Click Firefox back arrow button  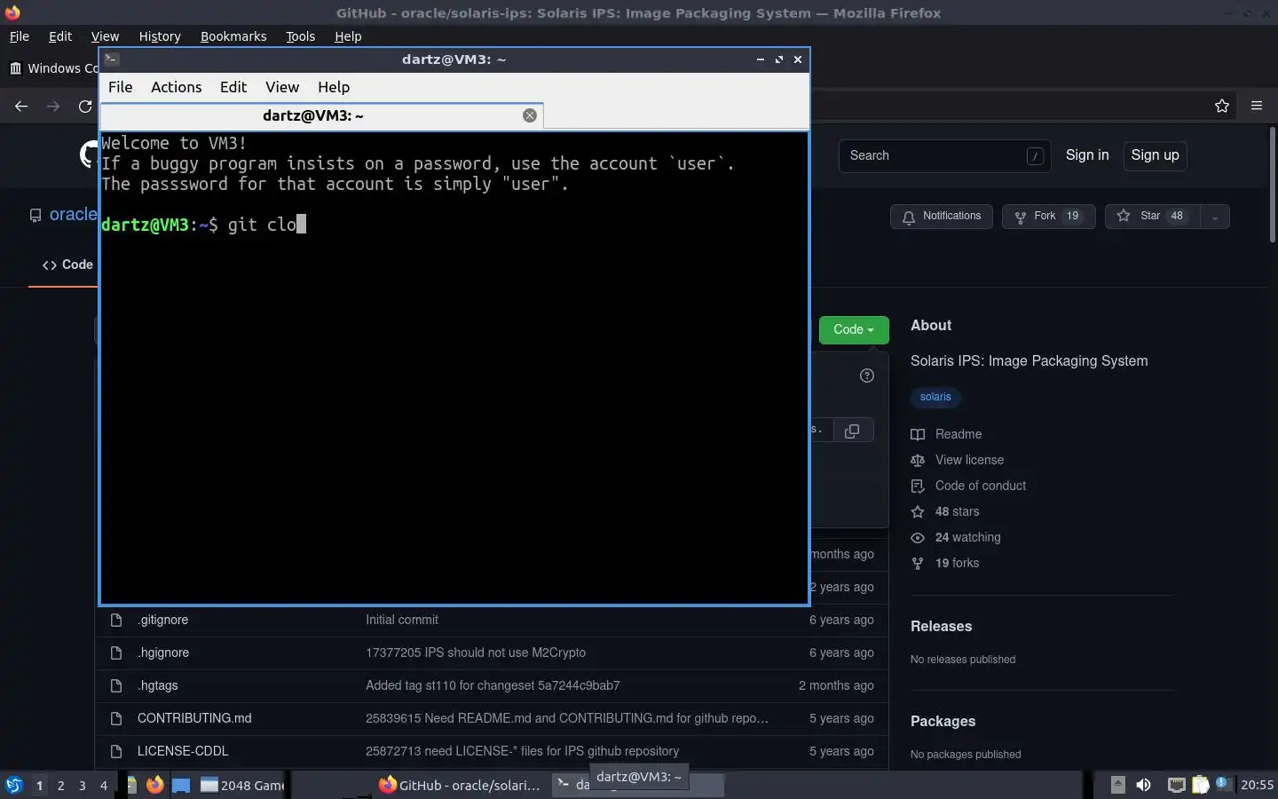(21, 106)
